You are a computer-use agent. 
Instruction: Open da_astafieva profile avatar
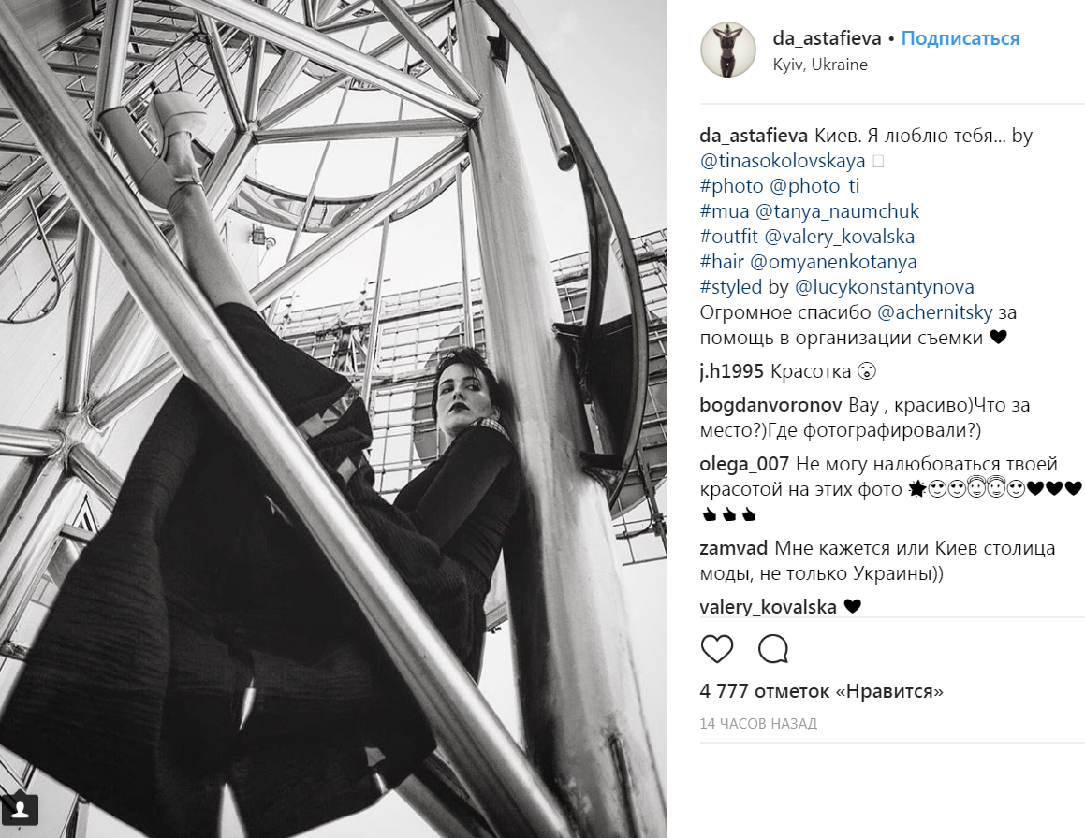(x=728, y=49)
